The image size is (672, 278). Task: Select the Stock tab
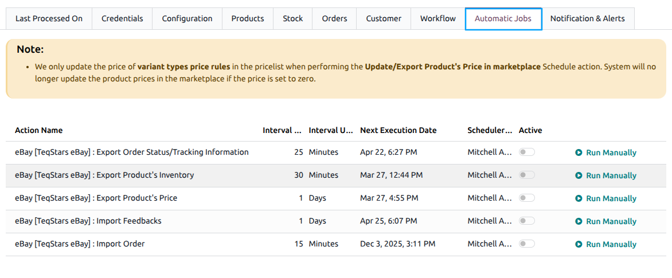293,18
